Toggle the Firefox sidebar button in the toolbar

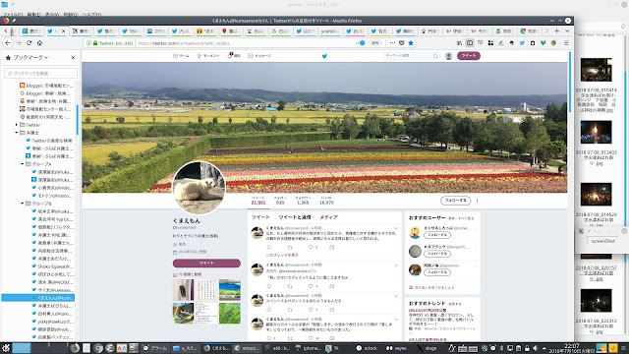pos(470,43)
